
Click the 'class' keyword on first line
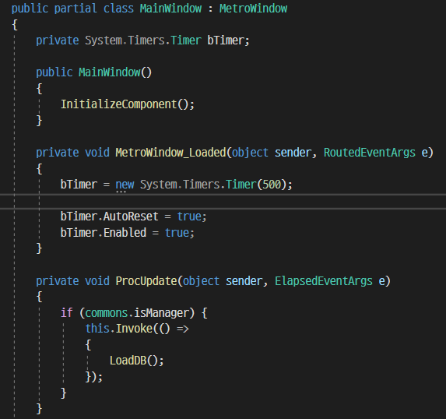pyautogui.click(x=118, y=9)
